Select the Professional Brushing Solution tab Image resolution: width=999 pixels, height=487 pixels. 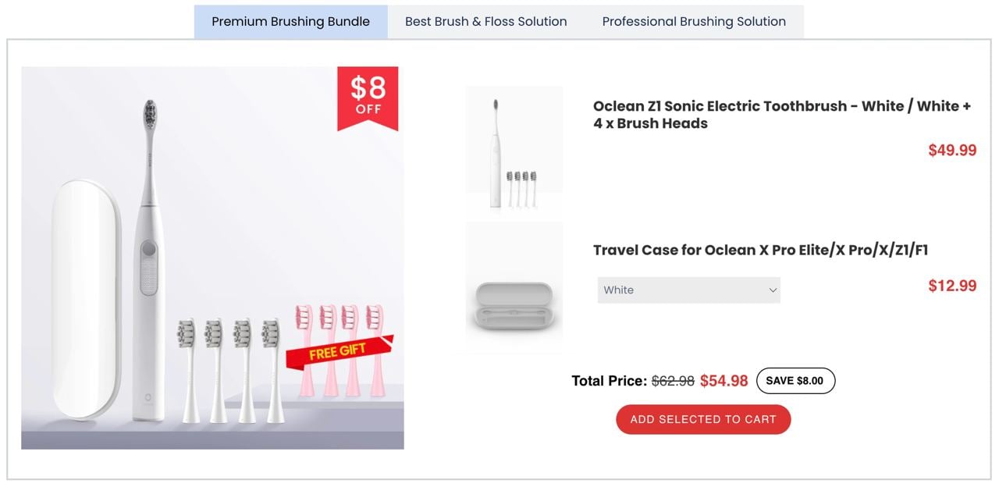click(x=694, y=22)
